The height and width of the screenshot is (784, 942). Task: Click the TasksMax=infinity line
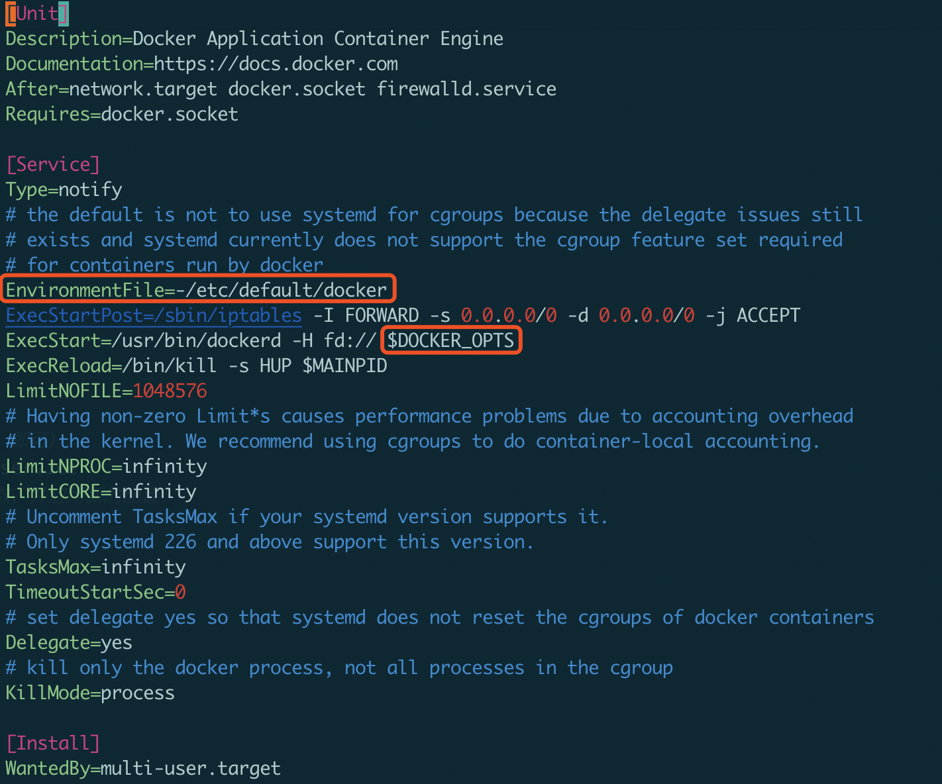95,567
